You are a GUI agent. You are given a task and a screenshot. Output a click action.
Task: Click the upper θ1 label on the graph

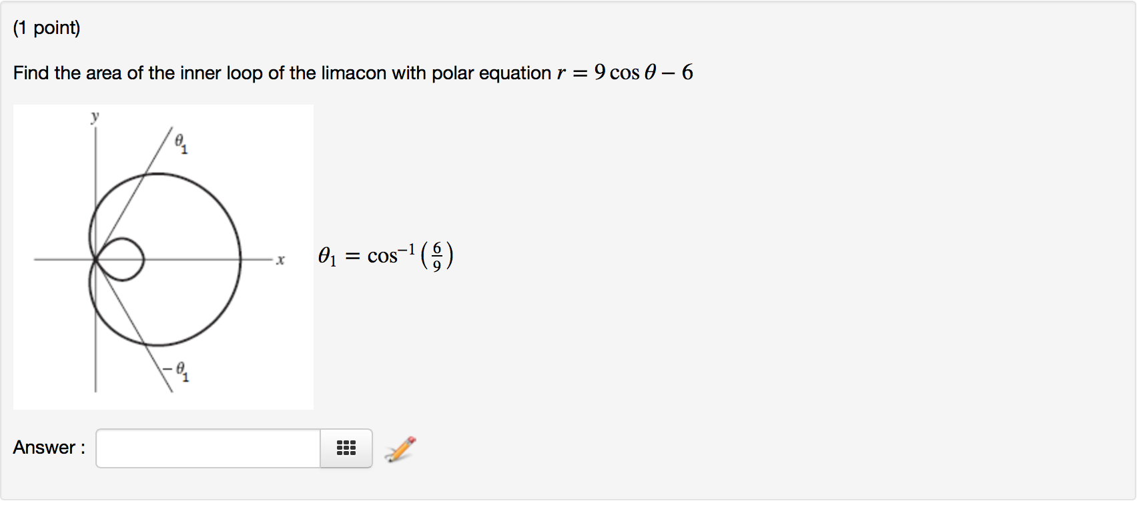click(181, 143)
